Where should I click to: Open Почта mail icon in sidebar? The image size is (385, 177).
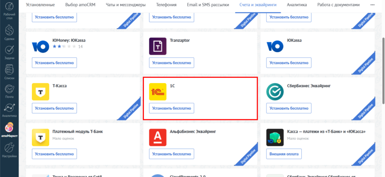[x=9, y=90]
